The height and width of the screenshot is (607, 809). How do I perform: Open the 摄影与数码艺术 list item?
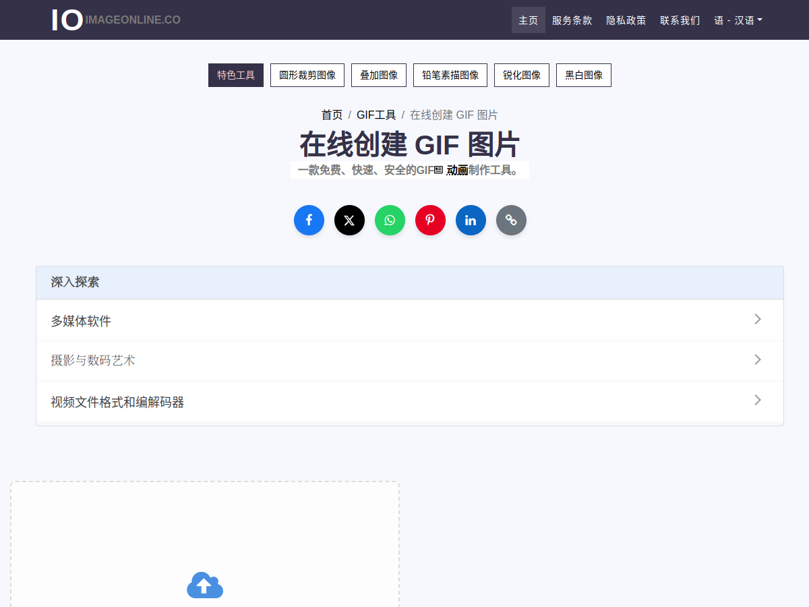[410, 361]
